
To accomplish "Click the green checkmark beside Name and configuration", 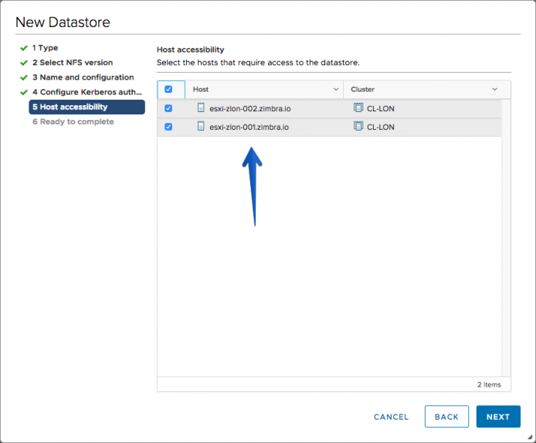I will click(24, 77).
